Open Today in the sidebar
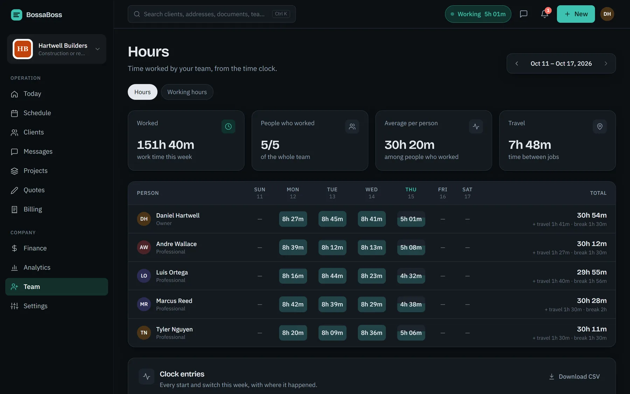Viewport: 630px width, 394px height. (x=57, y=94)
